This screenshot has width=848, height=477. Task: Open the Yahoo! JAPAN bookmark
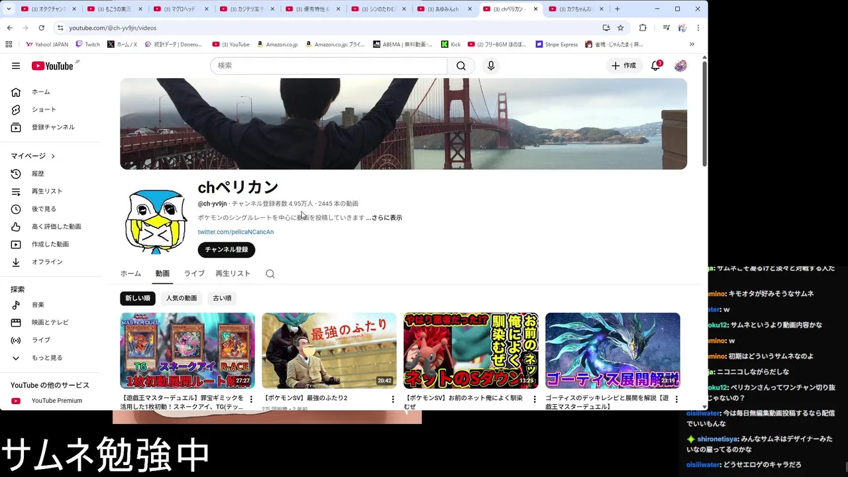click(46, 44)
